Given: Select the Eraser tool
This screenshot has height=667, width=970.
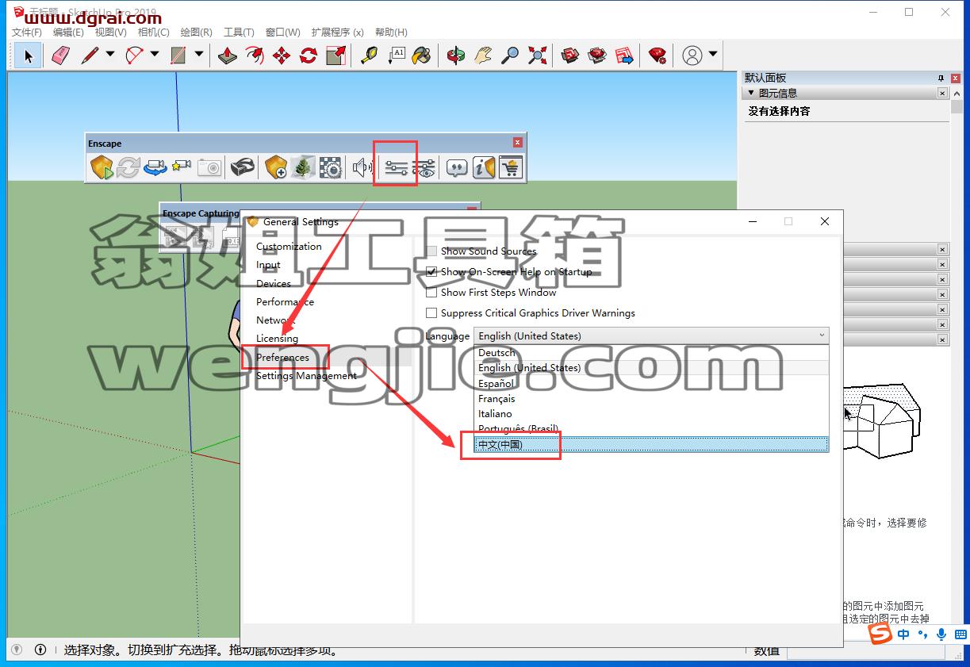Looking at the screenshot, I should 60,56.
